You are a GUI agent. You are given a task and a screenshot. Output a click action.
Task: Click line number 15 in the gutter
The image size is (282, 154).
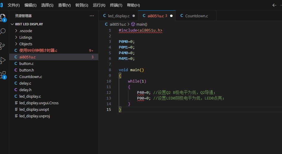pyautogui.click(x=109, y=109)
